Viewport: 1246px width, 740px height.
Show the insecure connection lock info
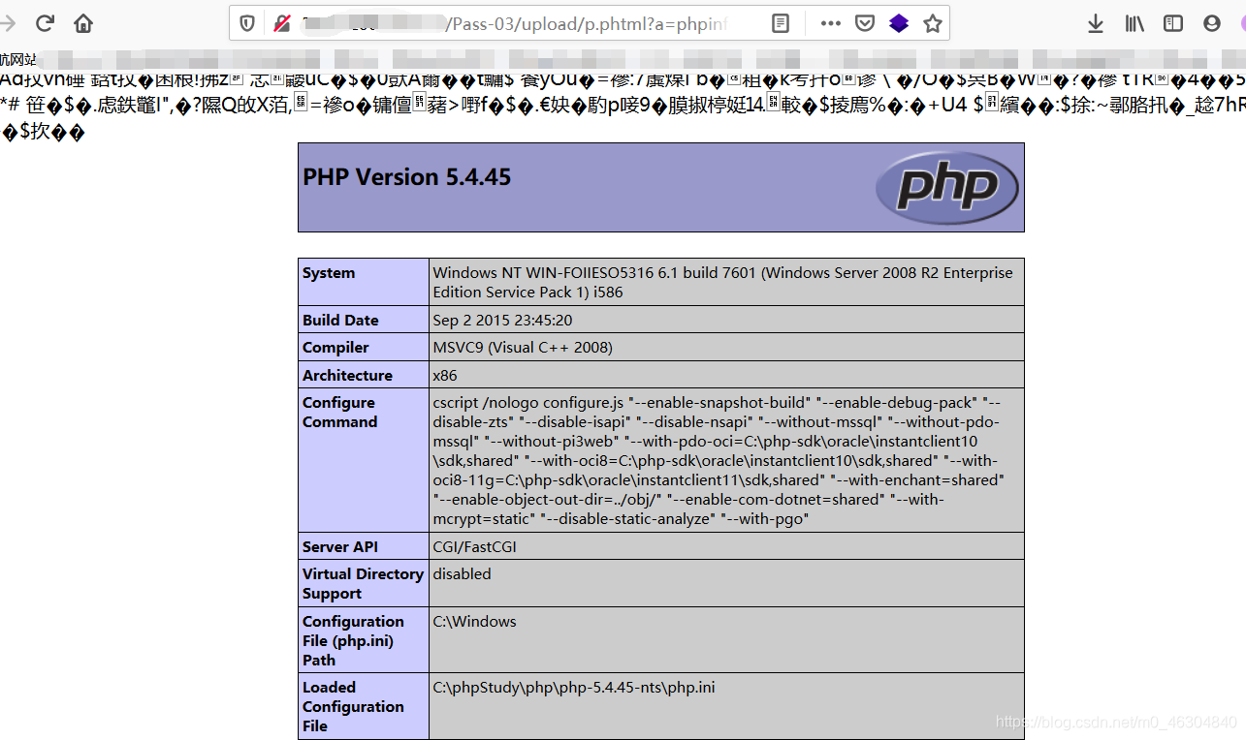click(281, 23)
